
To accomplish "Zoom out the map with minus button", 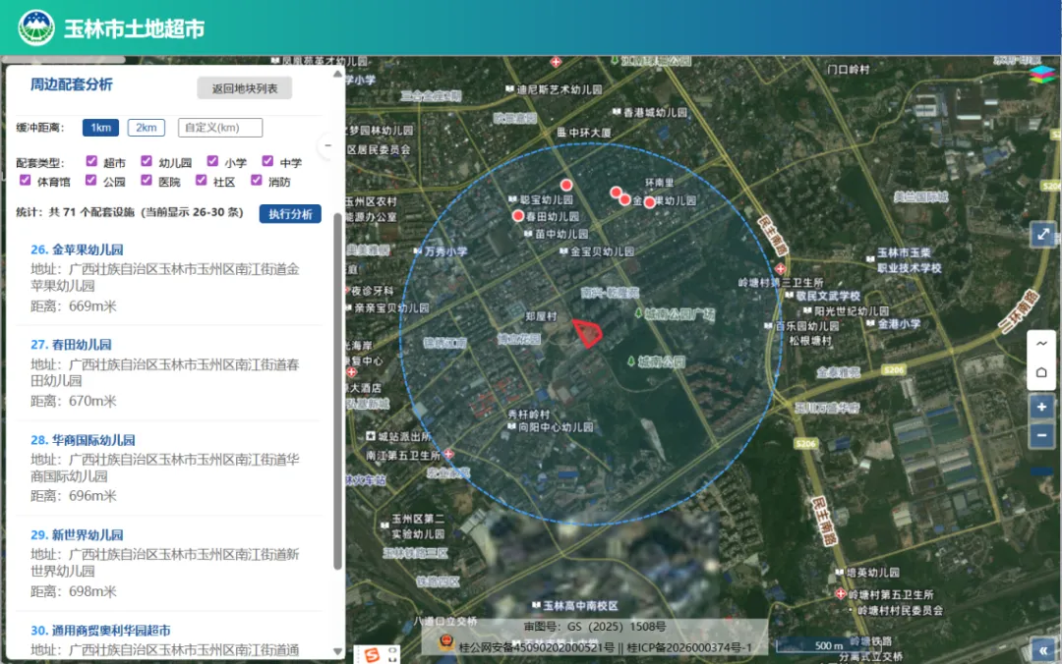I will (x=1041, y=435).
